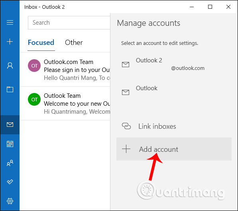Expand the hamburger navigation menu
238x211 pixels.
(x=10, y=22)
